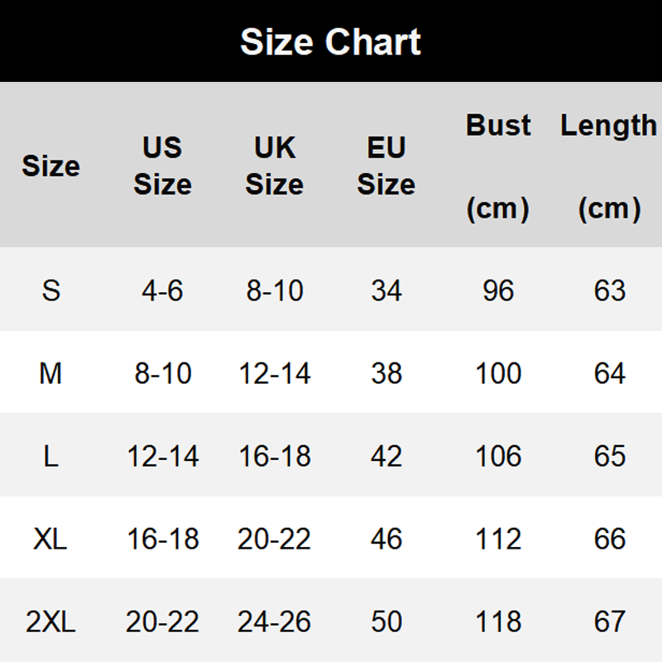662x662 pixels.
Task: Select EU size value 42
Action: pyautogui.click(x=386, y=456)
